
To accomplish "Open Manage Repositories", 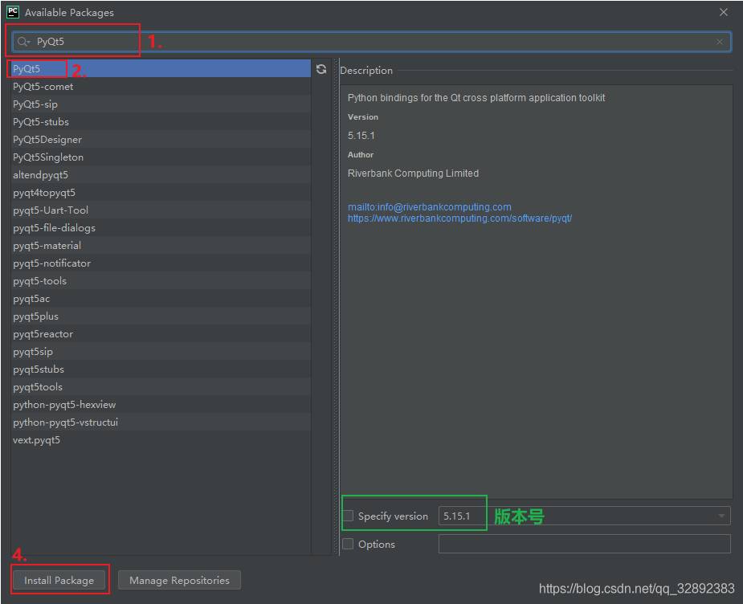I will point(179,580).
